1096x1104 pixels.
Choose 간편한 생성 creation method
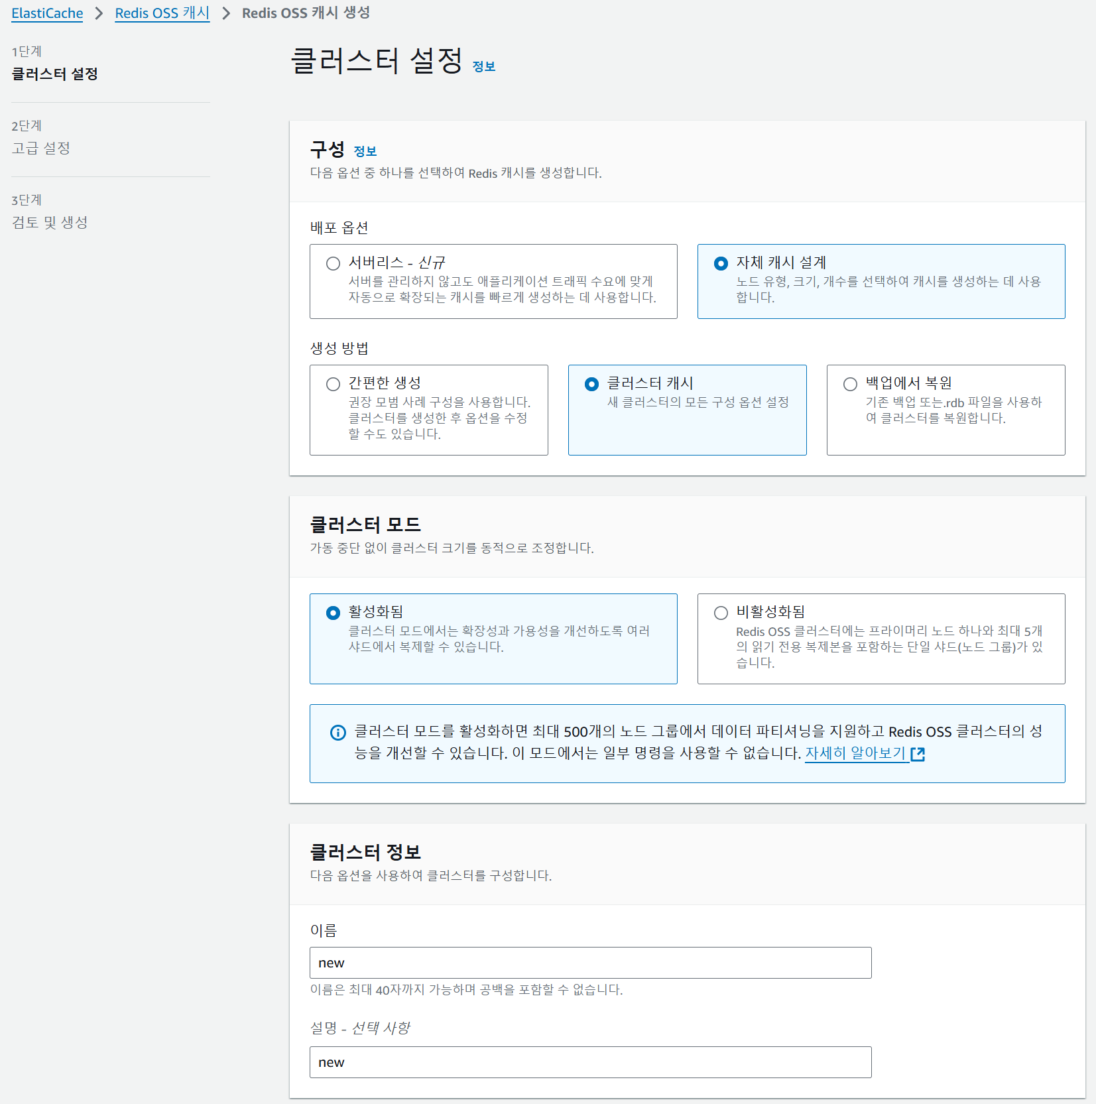(x=333, y=384)
